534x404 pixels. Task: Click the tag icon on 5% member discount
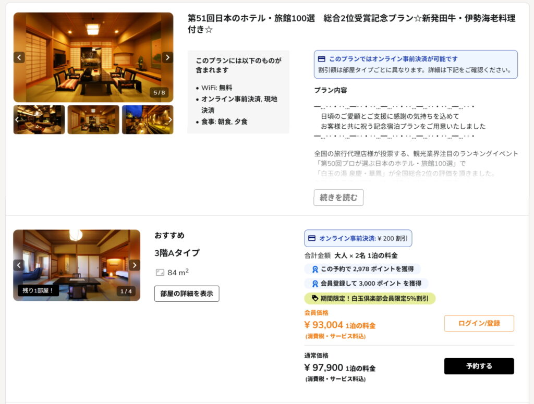(314, 298)
